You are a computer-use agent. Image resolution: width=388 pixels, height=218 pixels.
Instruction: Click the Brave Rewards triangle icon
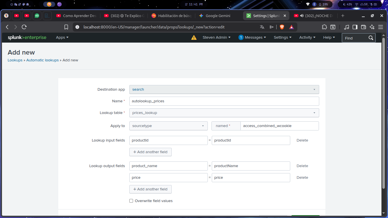(291, 27)
